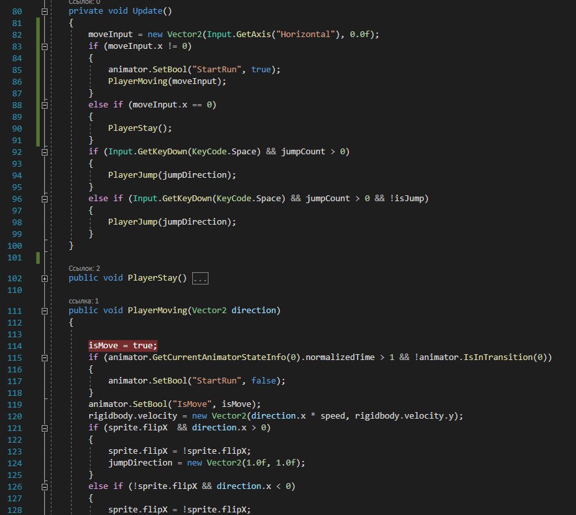Click the 'PlayerJump(jumpDirection);' call on line 94
Screen dimensions: 576x515
[x=172, y=174]
